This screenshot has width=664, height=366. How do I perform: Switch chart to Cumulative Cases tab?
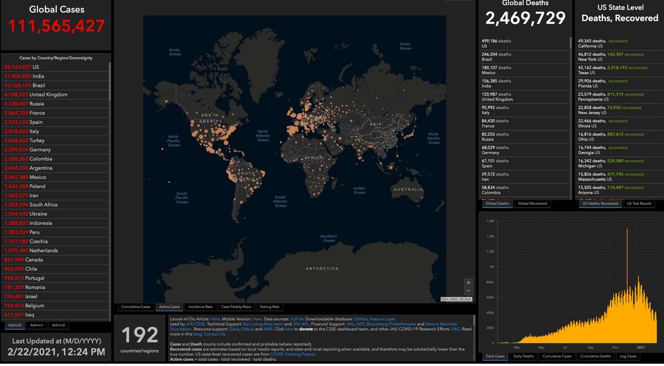coord(557,356)
